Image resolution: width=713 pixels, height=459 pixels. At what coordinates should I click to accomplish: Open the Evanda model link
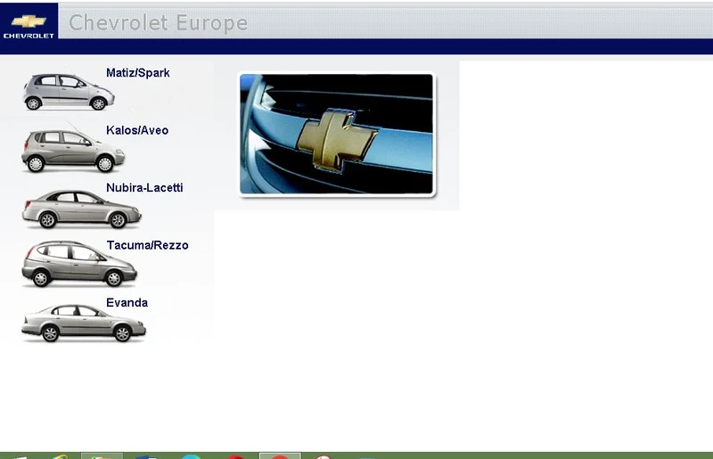click(x=127, y=302)
